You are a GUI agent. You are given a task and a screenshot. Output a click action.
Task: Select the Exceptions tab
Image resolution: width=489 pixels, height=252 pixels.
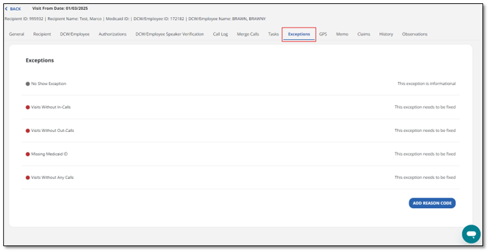tap(299, 34)
